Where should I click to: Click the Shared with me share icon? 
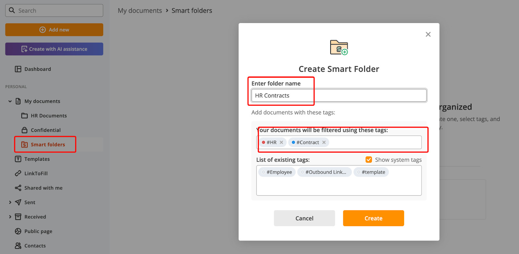pyautogui.click(x=18, y=188)
